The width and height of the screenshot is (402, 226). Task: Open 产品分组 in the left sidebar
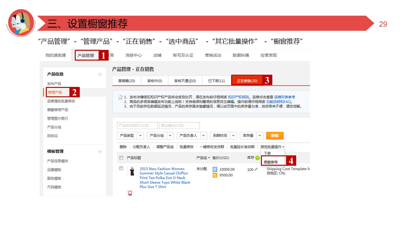pyautogui.click(x=54, y=127)
